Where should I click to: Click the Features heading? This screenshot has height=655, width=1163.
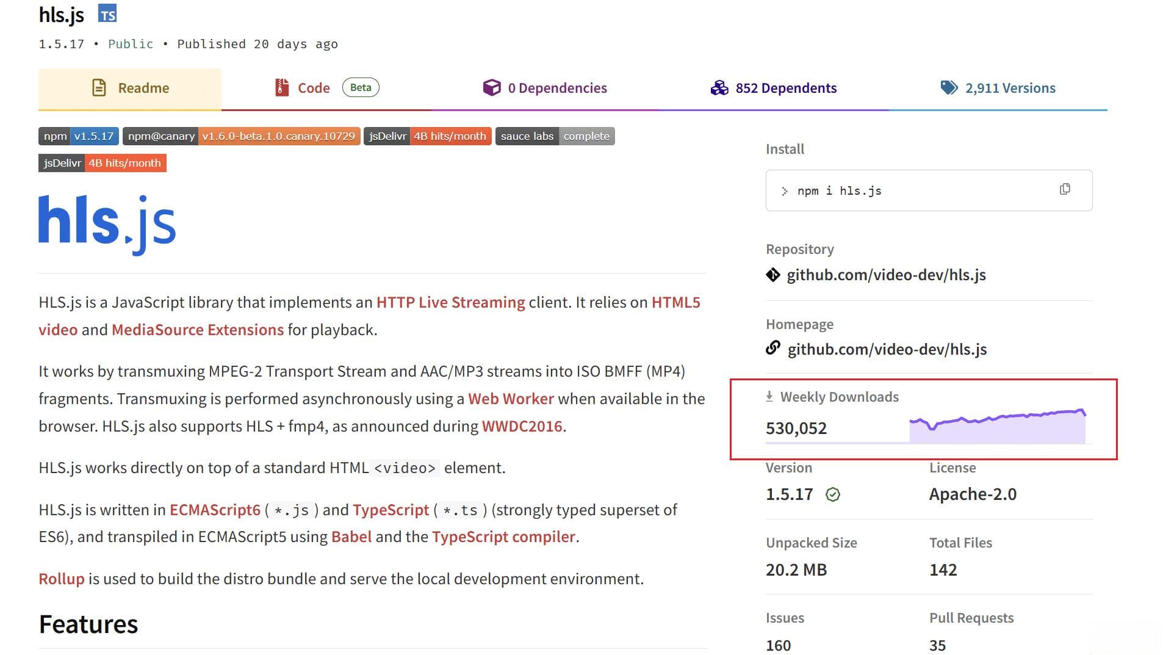point(88,624)
